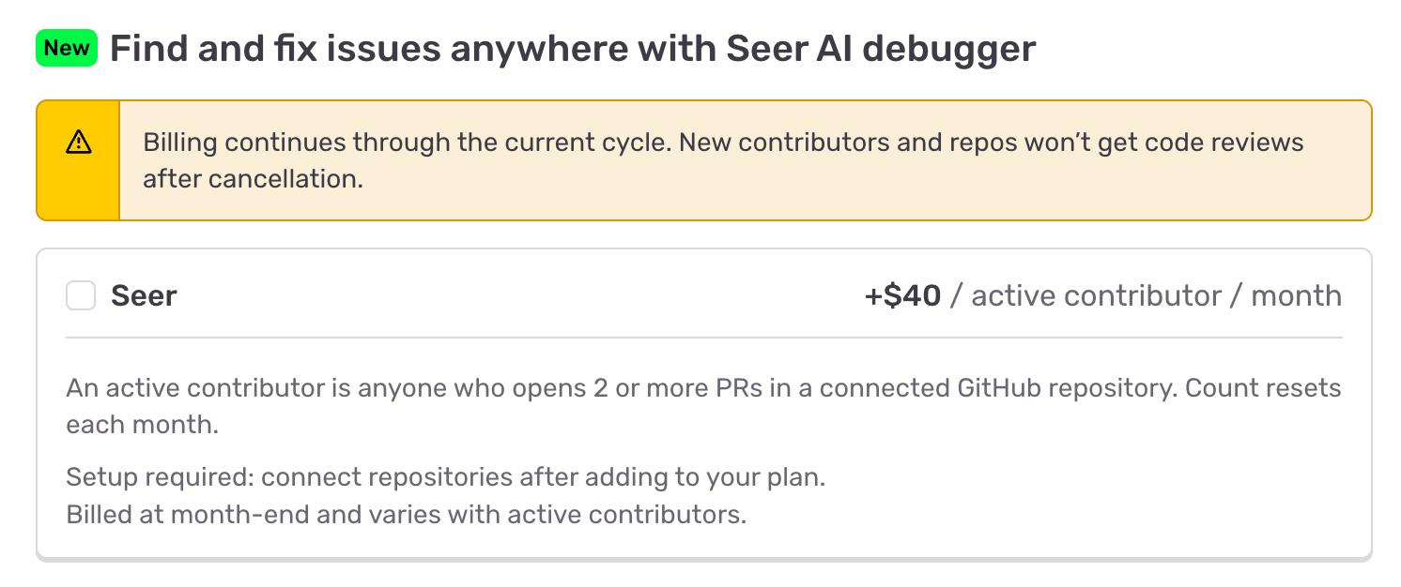Click the warning triangle icon

click(x=79, y=143)
